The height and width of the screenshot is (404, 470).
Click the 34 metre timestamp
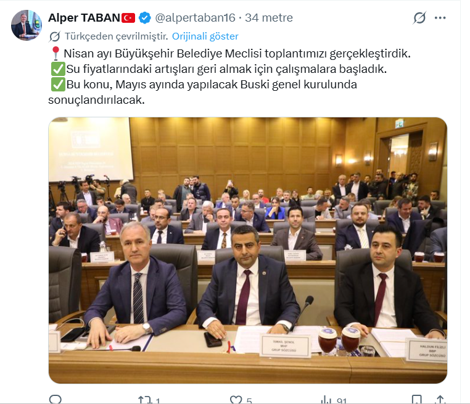(268, 18)
